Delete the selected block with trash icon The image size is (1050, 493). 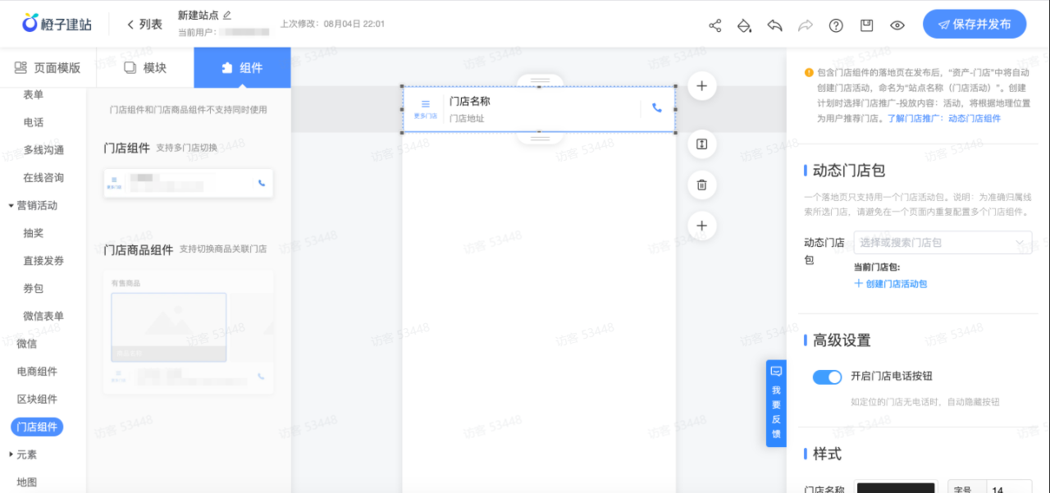coord(701,185)
